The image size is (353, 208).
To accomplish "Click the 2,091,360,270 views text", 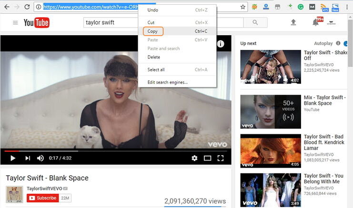I will point(195,201).
